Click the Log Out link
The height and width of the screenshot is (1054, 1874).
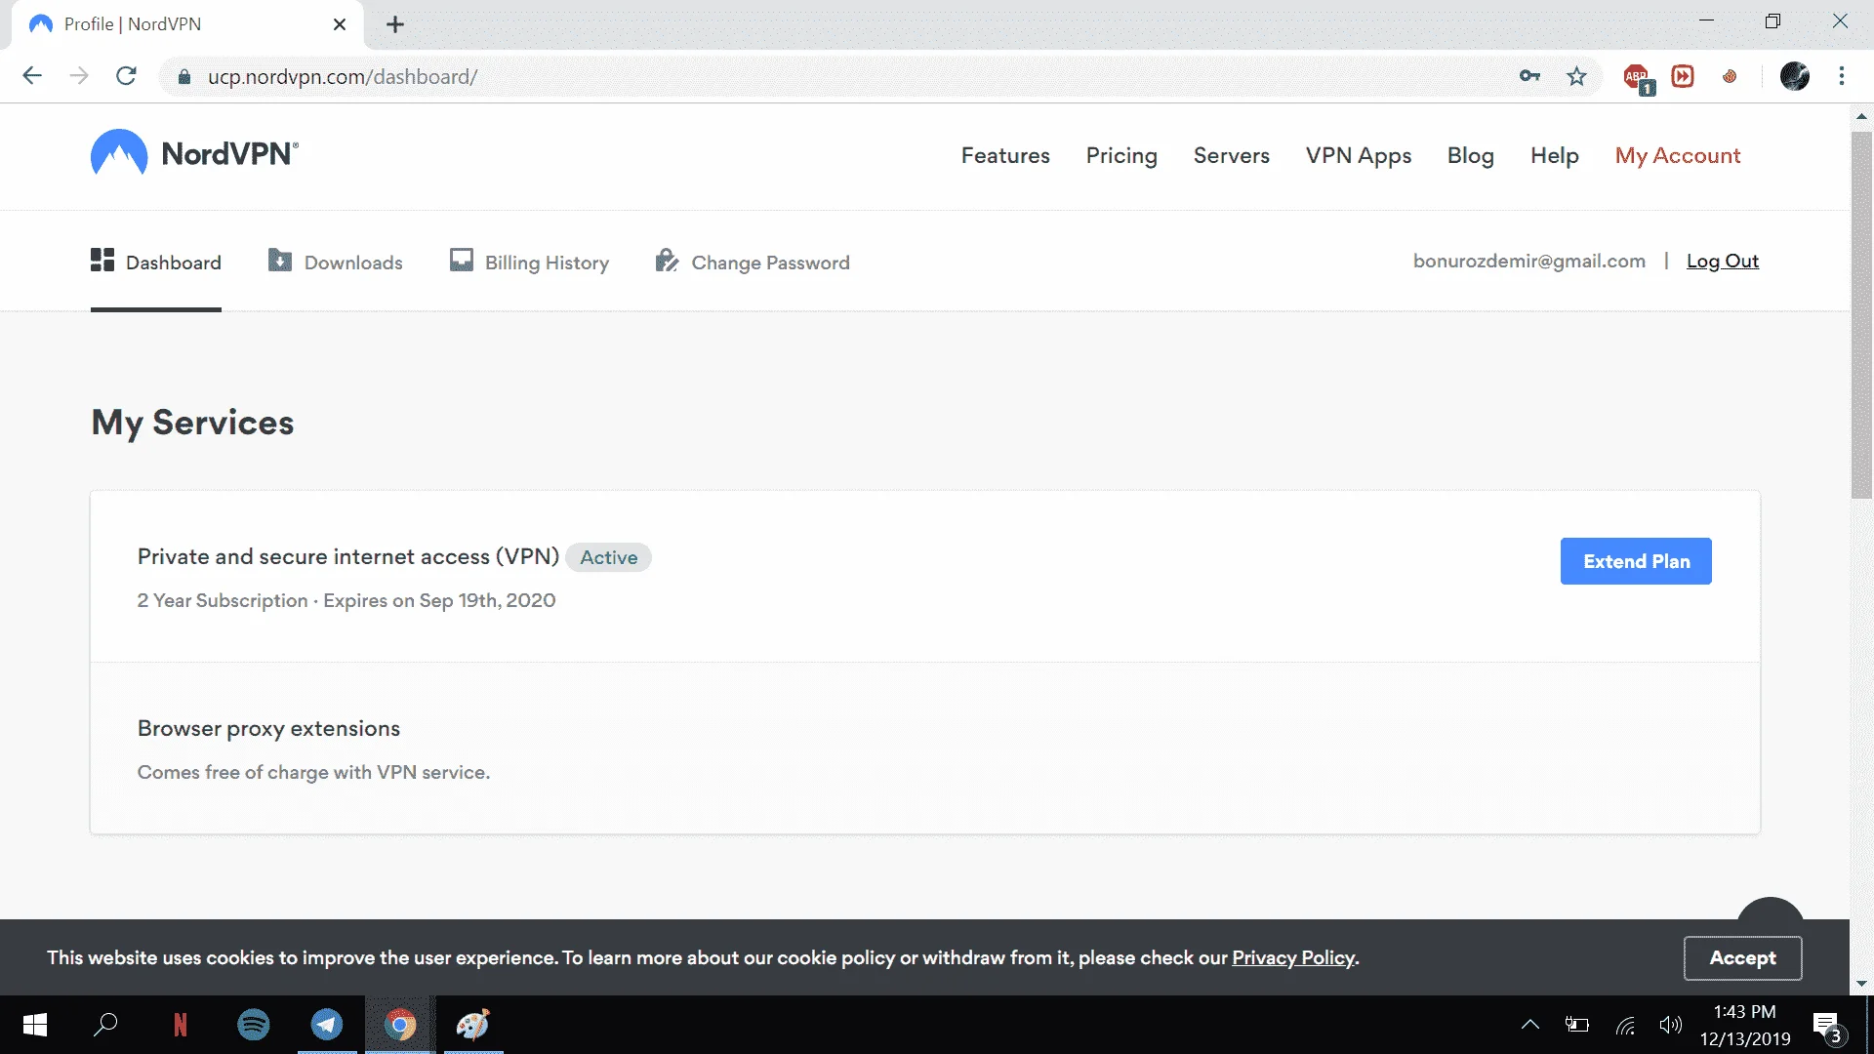pos(1723,261)
